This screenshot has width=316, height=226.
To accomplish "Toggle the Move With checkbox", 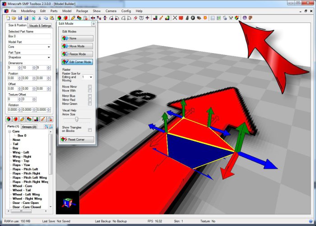I will pyautogui.click(x=90, y=90).
